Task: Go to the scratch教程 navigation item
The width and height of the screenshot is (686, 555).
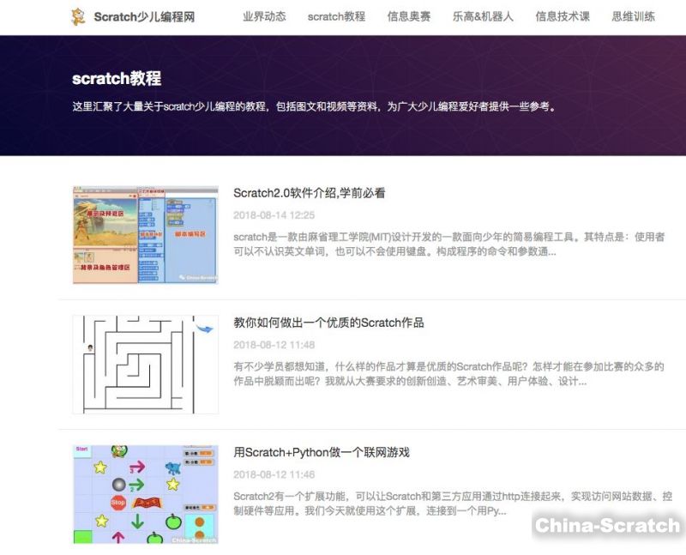Action: tap(336, 16)
